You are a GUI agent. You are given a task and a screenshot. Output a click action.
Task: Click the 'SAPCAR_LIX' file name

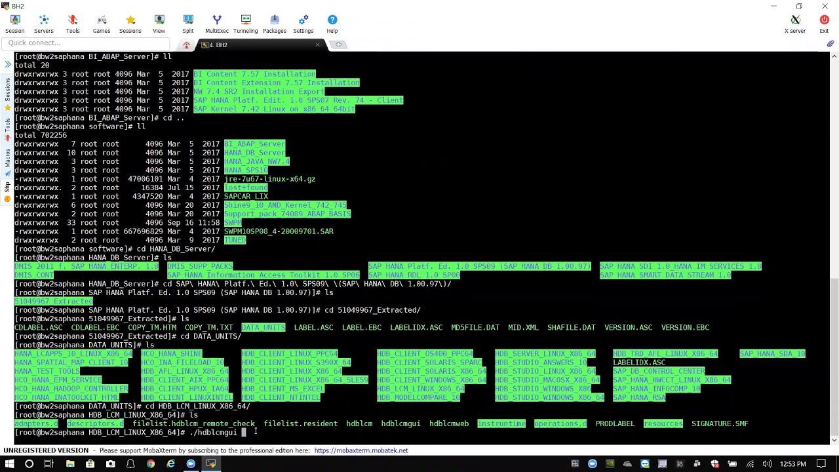pos(246,197)
